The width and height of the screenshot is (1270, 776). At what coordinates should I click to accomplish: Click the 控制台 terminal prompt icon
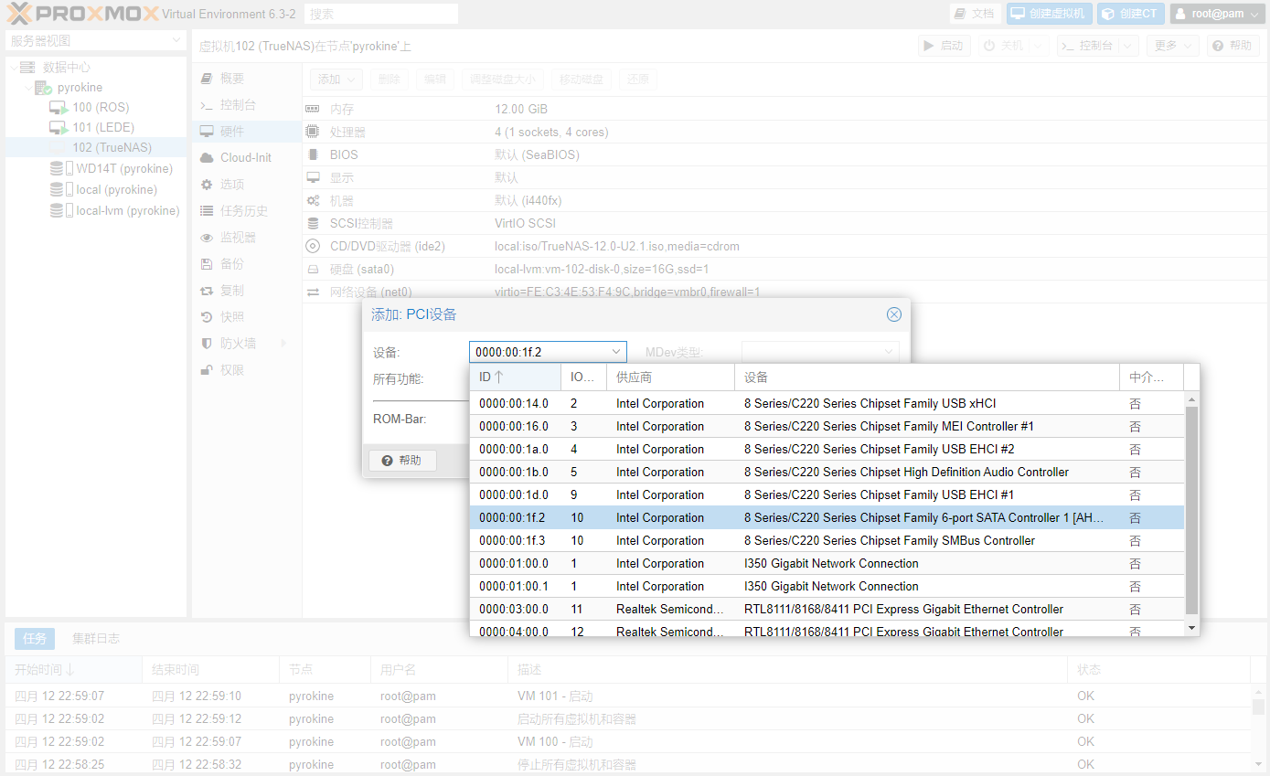[x=207, y=105]
